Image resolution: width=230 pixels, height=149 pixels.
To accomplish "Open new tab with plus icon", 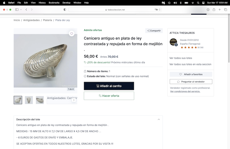I will 220,9.
